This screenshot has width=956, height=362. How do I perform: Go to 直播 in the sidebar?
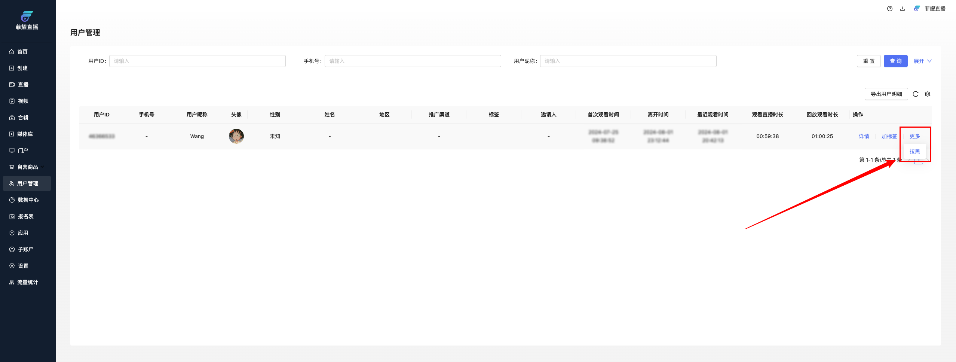[23, 85]
